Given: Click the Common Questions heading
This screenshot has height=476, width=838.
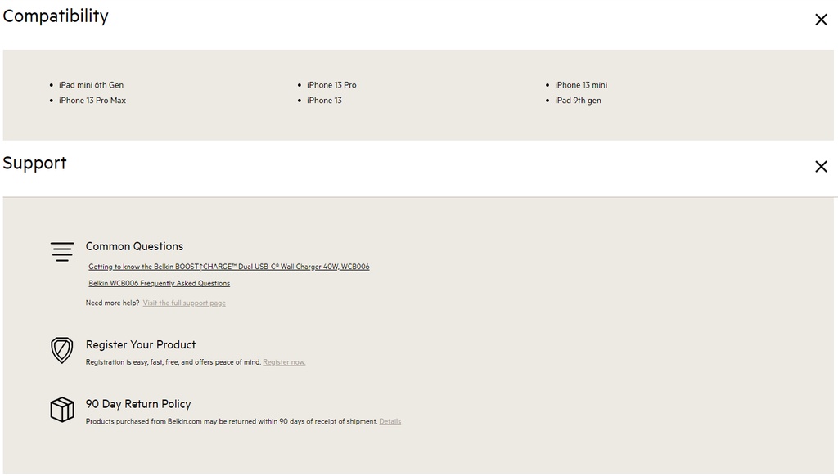Looking at the screenshot, I should point(134,246).
